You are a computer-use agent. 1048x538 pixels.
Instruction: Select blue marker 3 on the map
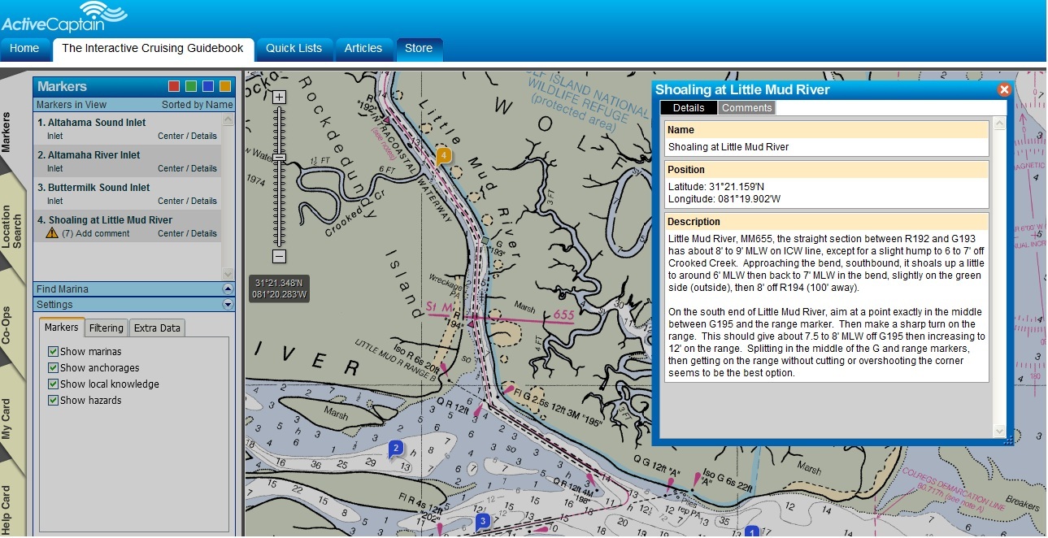(x=482, y=522)
